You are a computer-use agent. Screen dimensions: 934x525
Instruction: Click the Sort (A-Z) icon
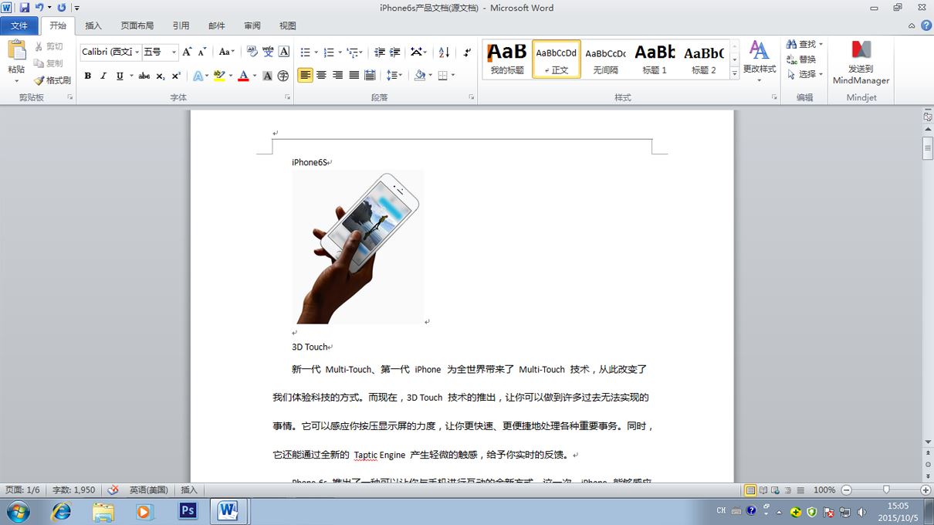pos(444,52)
